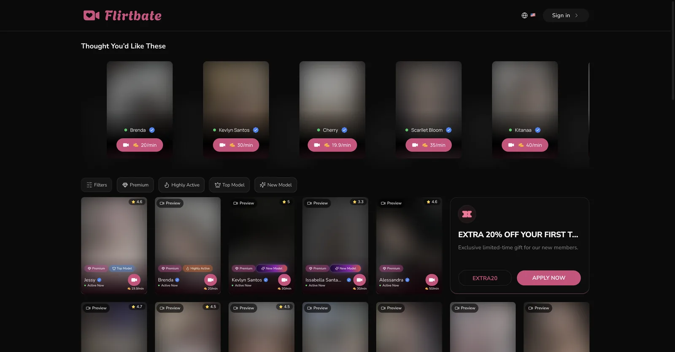Screen dimensions: 675x352
Task: Click Highly Active tag on Brenda's card
Action: pyautogui.click(x=198, y=268)
